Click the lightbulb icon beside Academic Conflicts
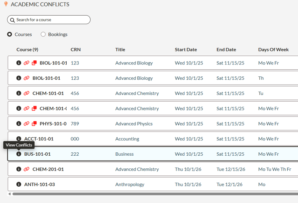298x203 pixels. (x=6, y=4)
